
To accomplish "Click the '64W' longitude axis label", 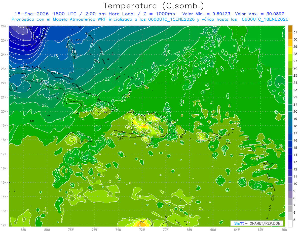I will [237, 229].
